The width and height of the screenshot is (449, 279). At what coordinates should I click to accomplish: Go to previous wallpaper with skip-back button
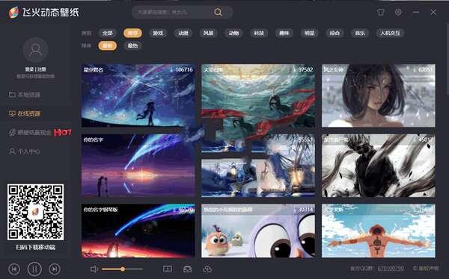pyautogui.click(x=14, y=269)
